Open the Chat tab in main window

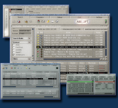(x=79, y=17)
